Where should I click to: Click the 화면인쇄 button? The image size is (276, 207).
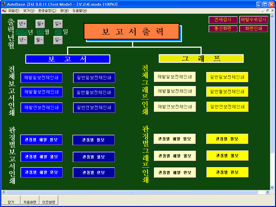click(254, 29)
